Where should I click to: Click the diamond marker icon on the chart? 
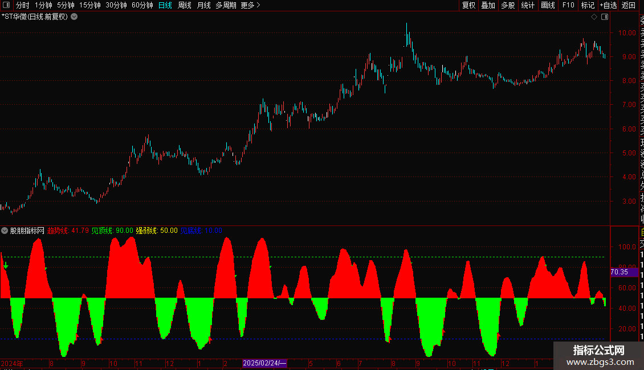[x=594, y=17]
